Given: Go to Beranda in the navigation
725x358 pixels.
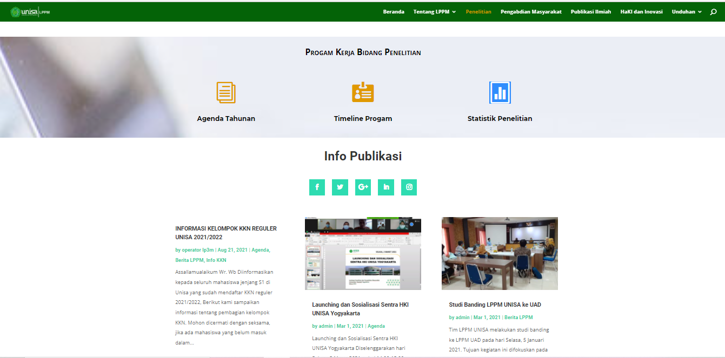Looking at the screenshot, I should [394, 12].
